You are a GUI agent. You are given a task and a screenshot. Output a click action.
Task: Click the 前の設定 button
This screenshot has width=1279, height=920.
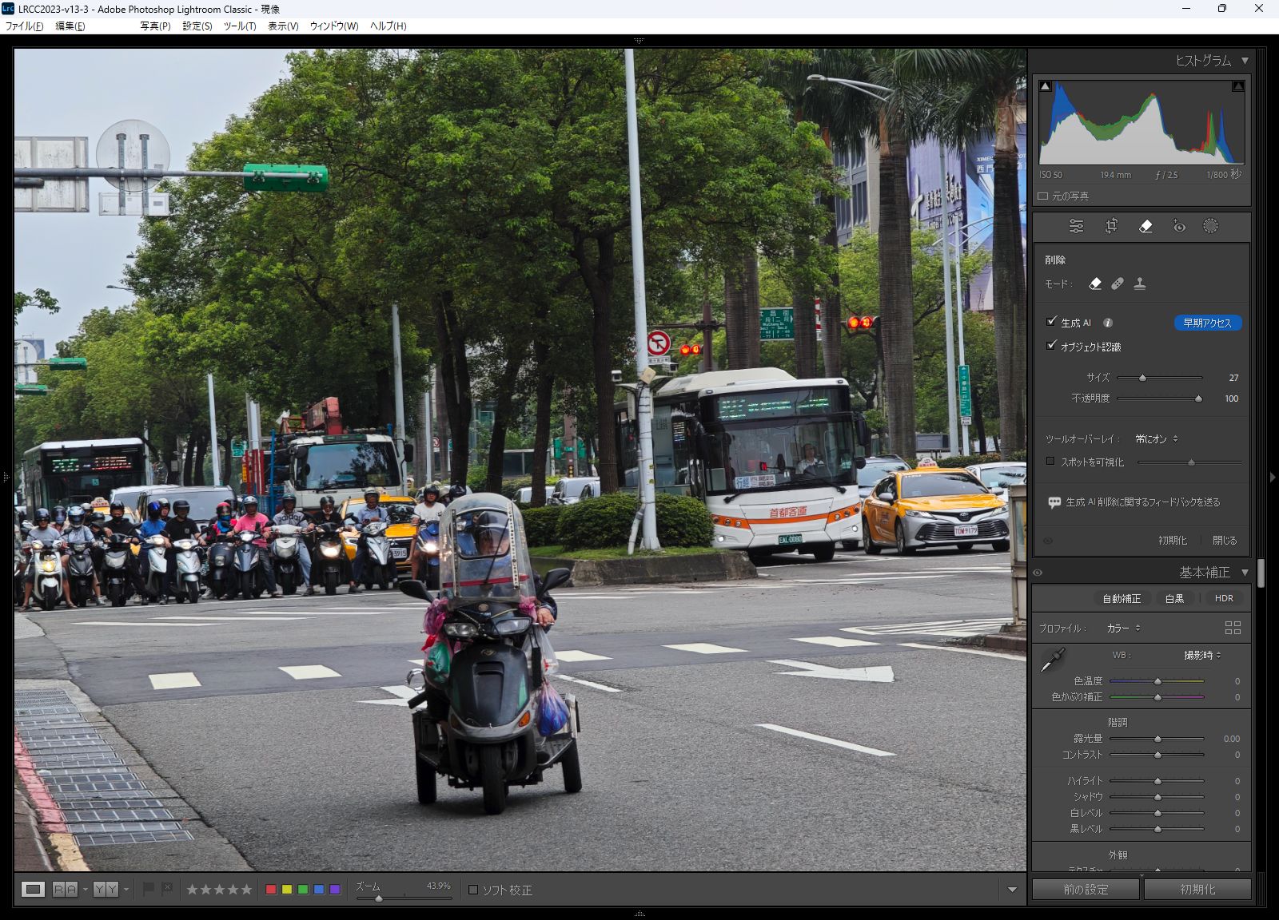click(1085, 890)
